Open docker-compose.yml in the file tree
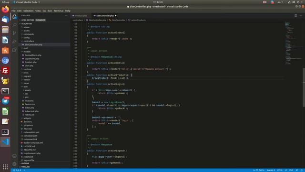 point(33,143)
